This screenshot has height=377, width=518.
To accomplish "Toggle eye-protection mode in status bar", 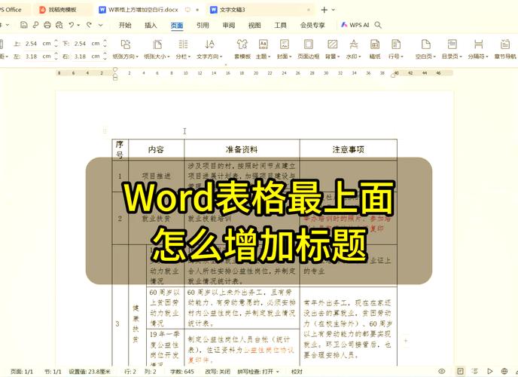I will tap(442, 371).
